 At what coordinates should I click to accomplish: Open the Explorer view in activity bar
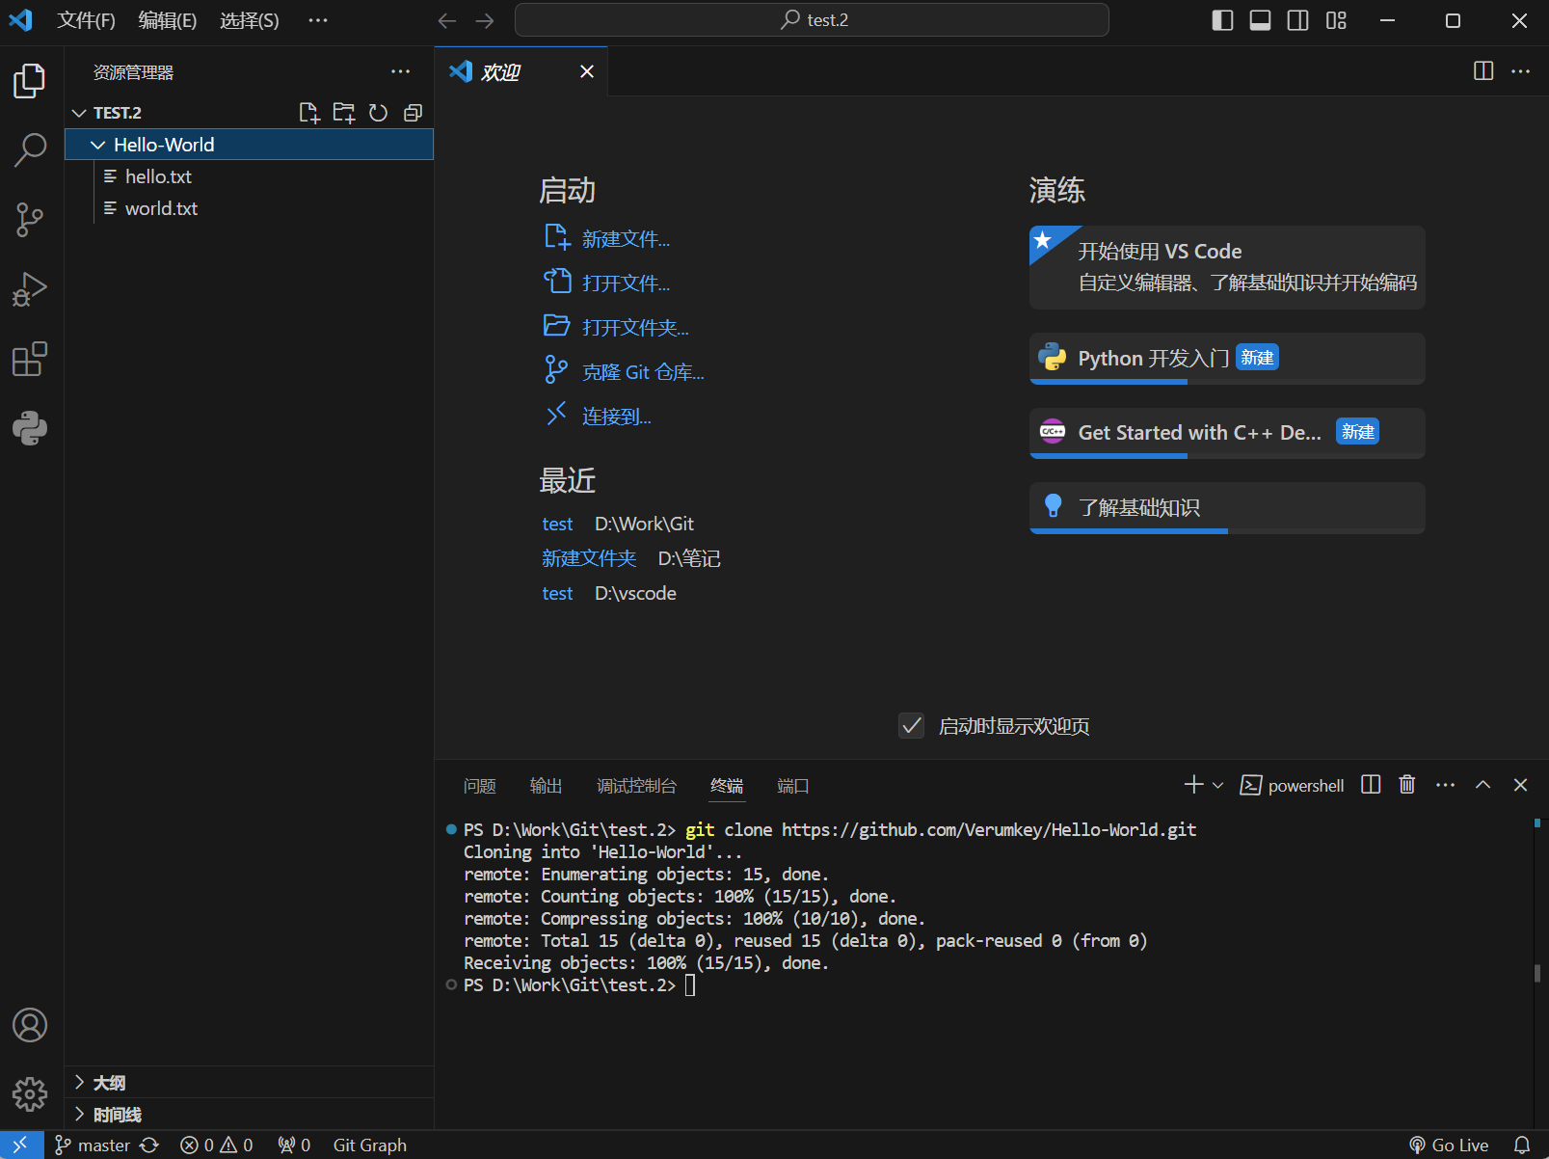click(x=30, y=81)
